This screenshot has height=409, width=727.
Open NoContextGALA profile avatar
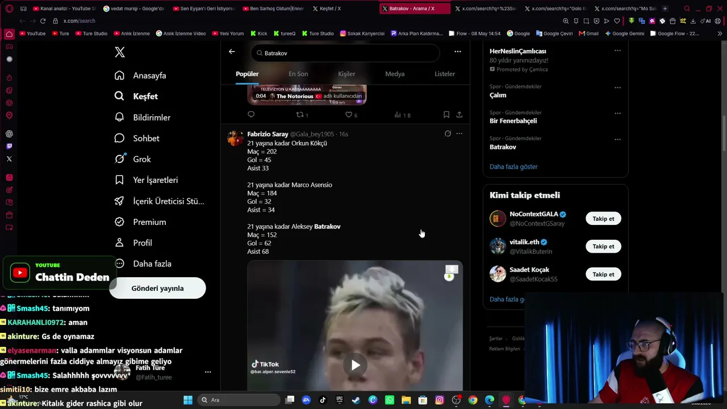(x=498, y=219)
